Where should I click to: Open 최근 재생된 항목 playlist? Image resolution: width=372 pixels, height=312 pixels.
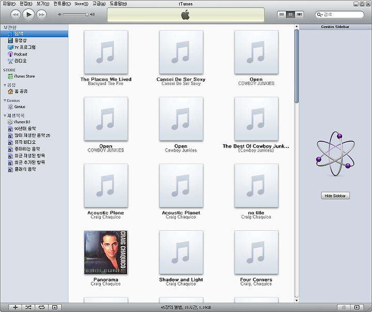(34, 156)
